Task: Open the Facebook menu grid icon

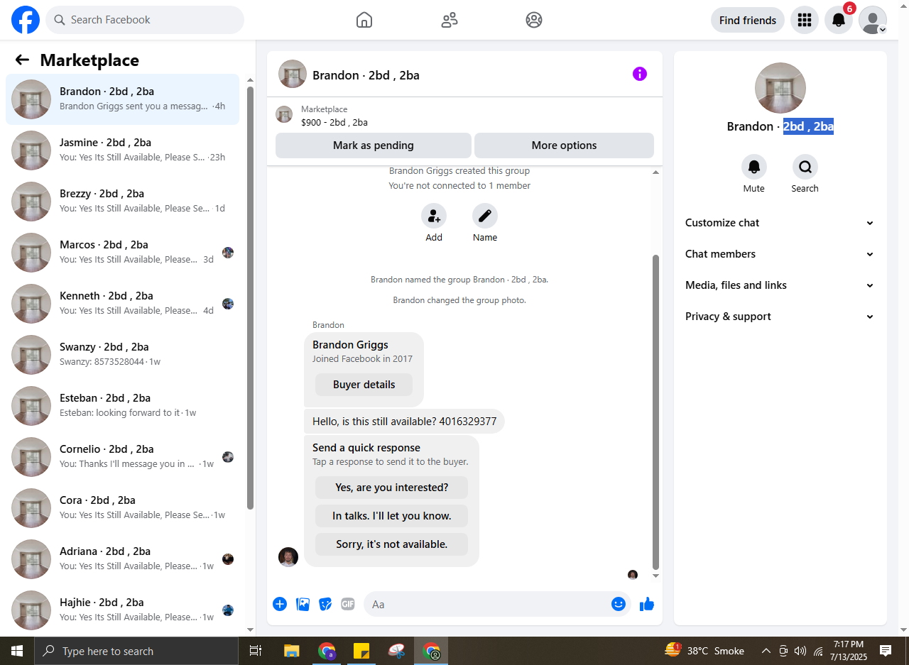Action: tap(805, 20)
